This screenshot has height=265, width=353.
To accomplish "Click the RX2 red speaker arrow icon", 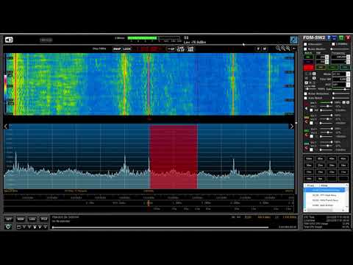I will 306,121.
